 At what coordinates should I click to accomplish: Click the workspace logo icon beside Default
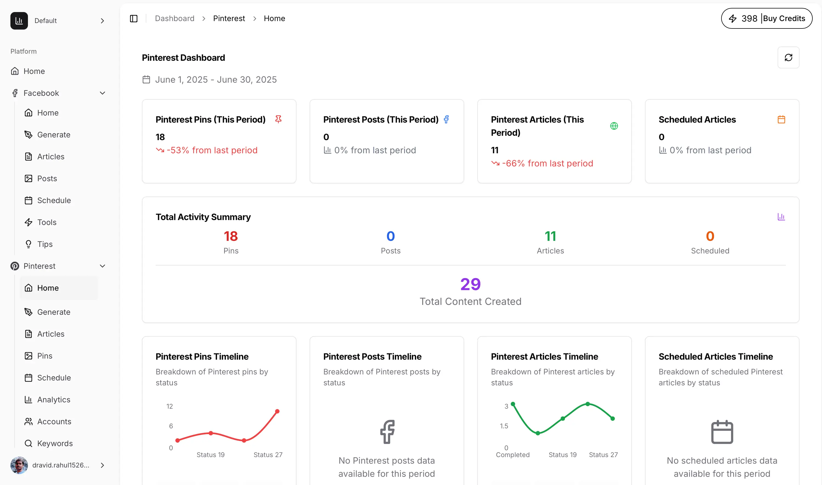(x=19, y=21)
